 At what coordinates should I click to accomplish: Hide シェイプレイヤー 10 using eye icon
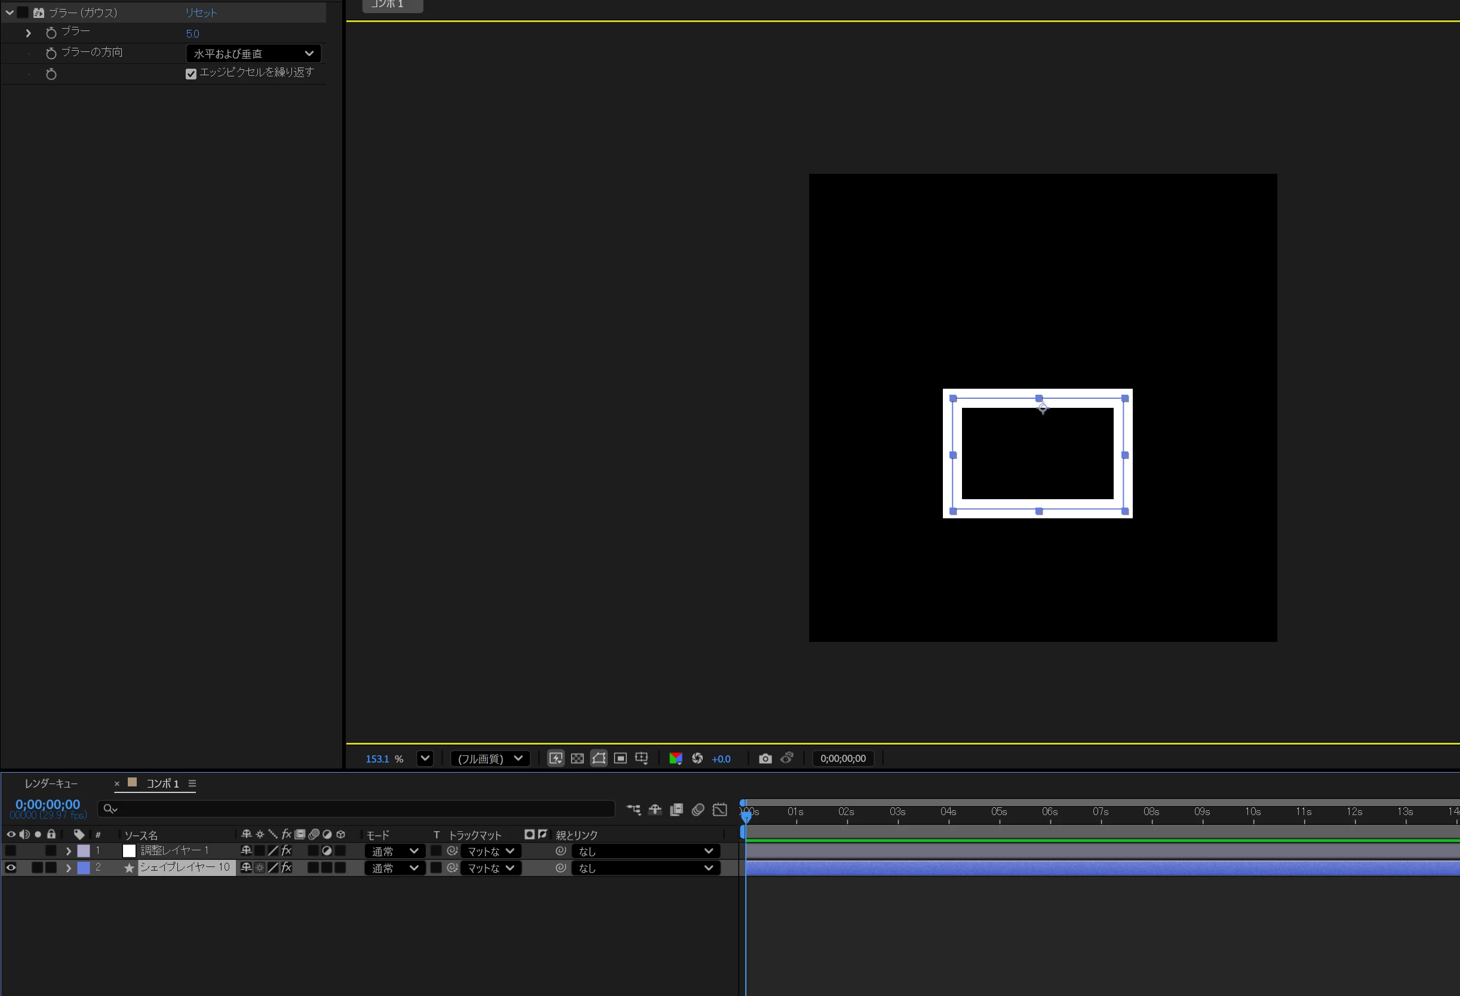(11, 868)
